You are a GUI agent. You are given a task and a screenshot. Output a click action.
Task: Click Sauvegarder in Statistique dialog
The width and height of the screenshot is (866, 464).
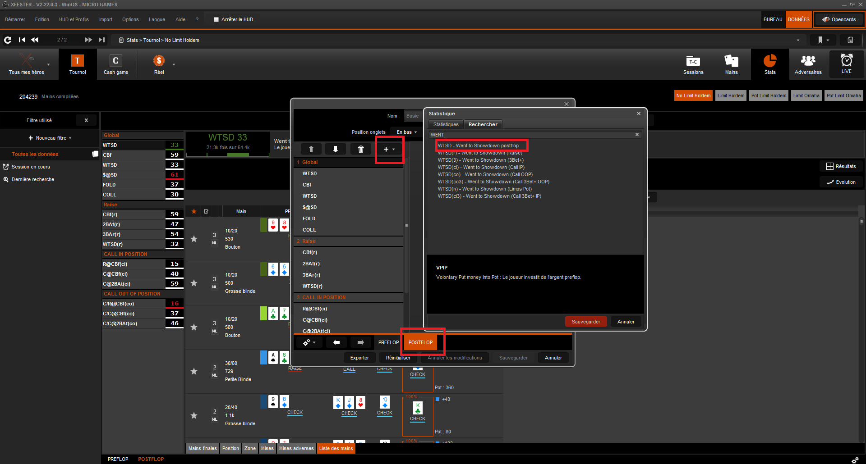(586, 322)
